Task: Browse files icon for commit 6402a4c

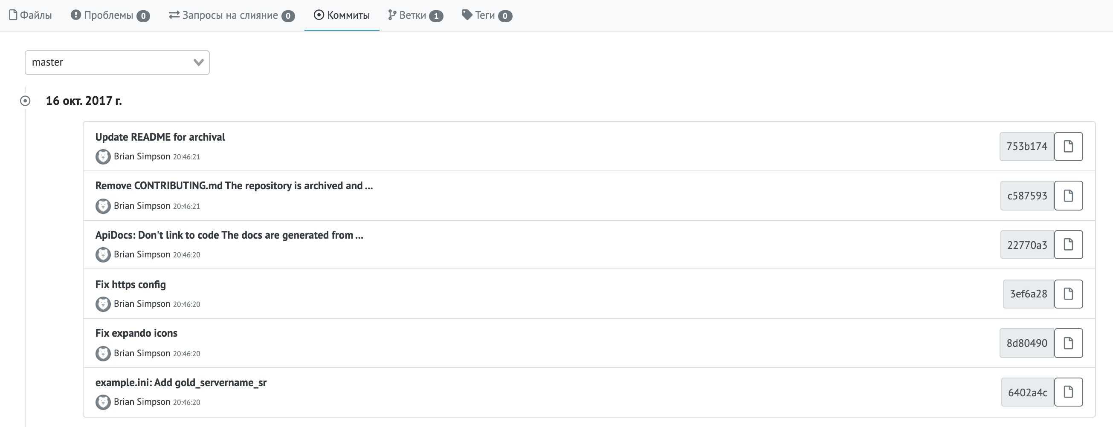Action: tap(1068, 392)
